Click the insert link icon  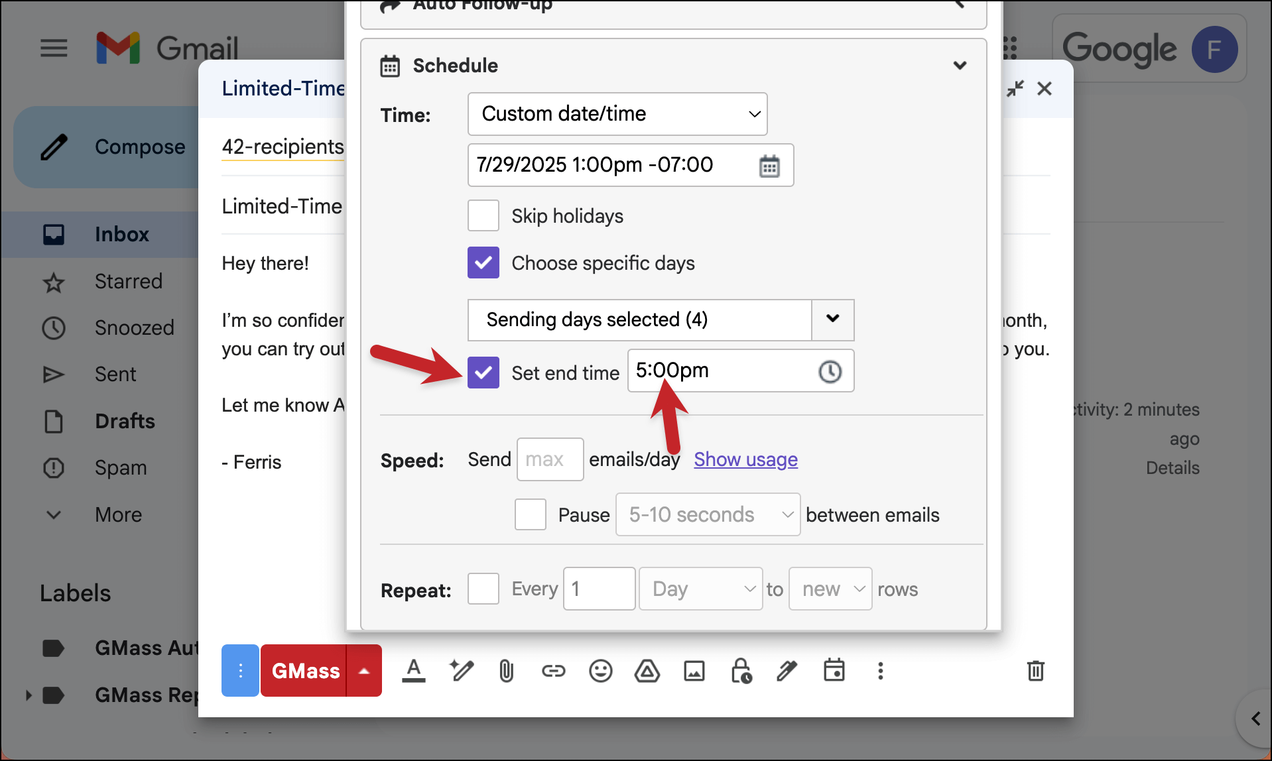553,671
